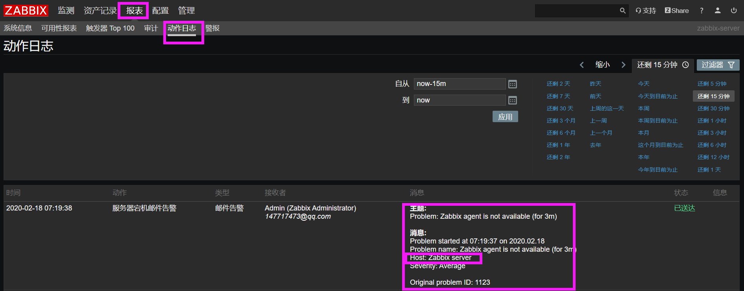
Task: Go to 触发器 Top 100 submenu
Action: [x=110, y=28]
